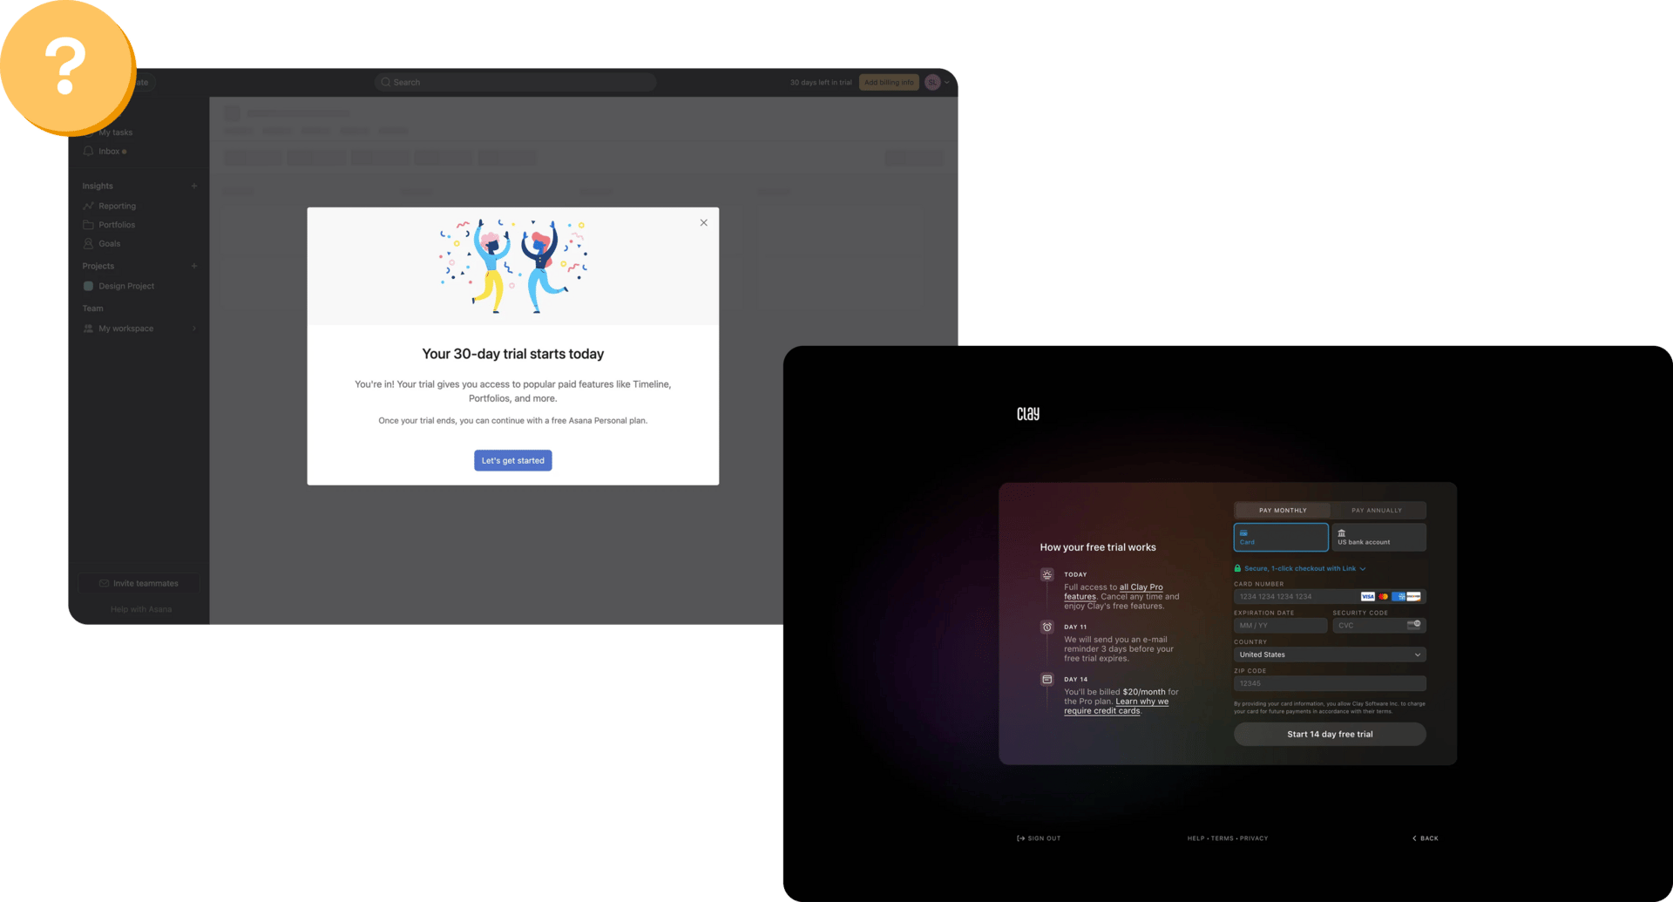Click the search magnifier icon in Asana
This screenshot has height=902, width=1673.
385,82
